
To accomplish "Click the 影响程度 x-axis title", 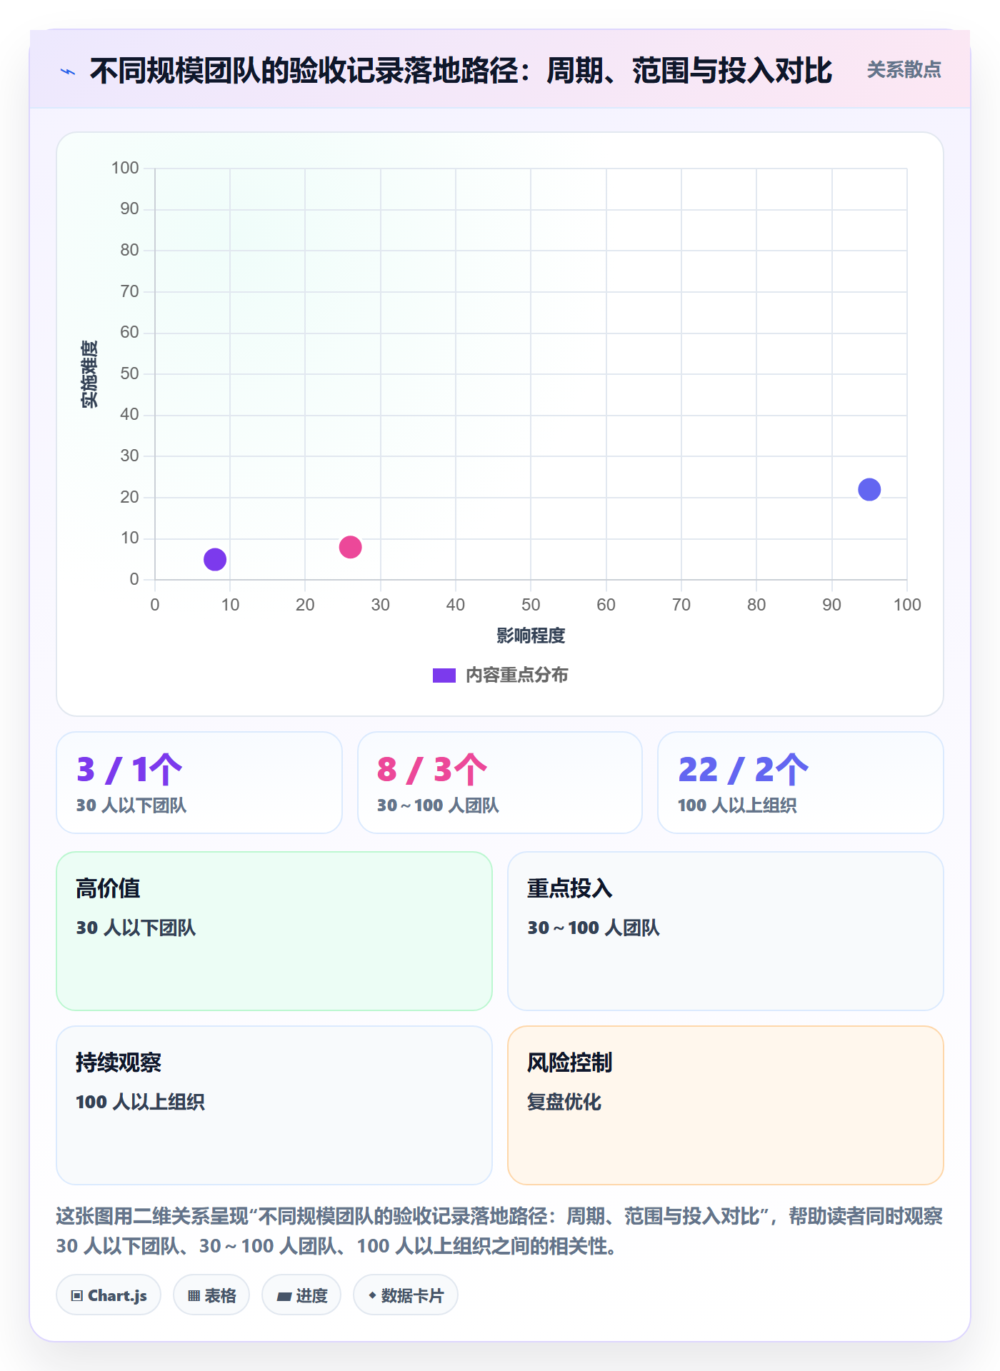I will pyautogui.click(x=531, y=636).
